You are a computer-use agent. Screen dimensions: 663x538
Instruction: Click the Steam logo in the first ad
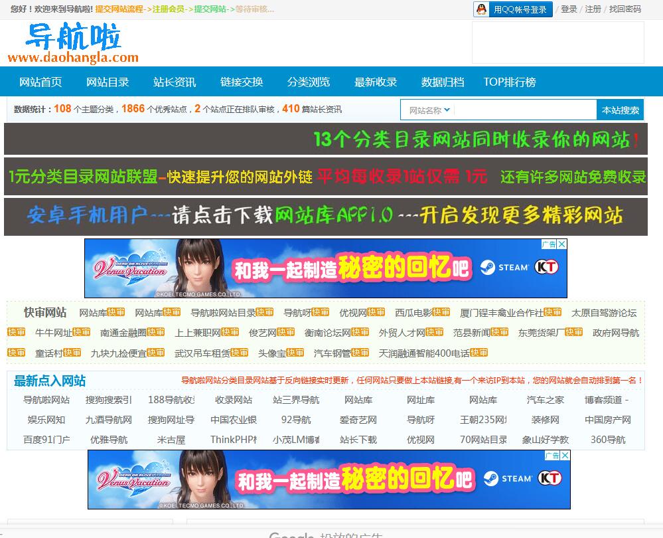pos(504,267)
